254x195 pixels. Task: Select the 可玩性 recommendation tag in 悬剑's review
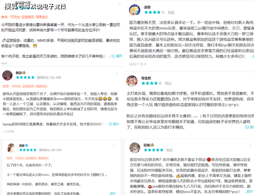[15, 86]
